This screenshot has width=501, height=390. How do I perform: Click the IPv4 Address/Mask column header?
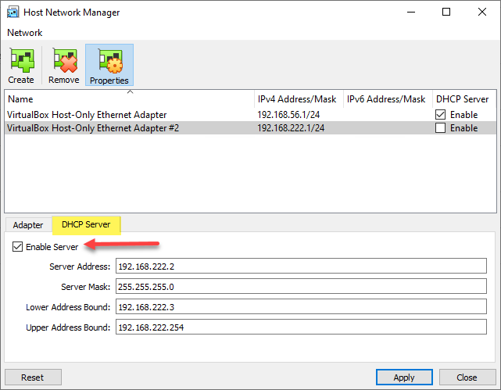[x=299, y=99]
